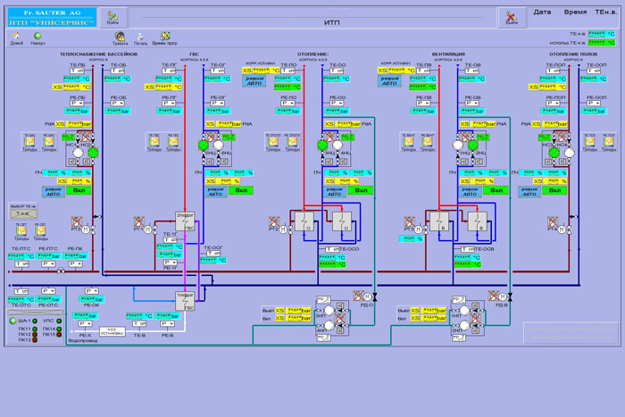Click the ША-1 green arrow indicator

12,321
